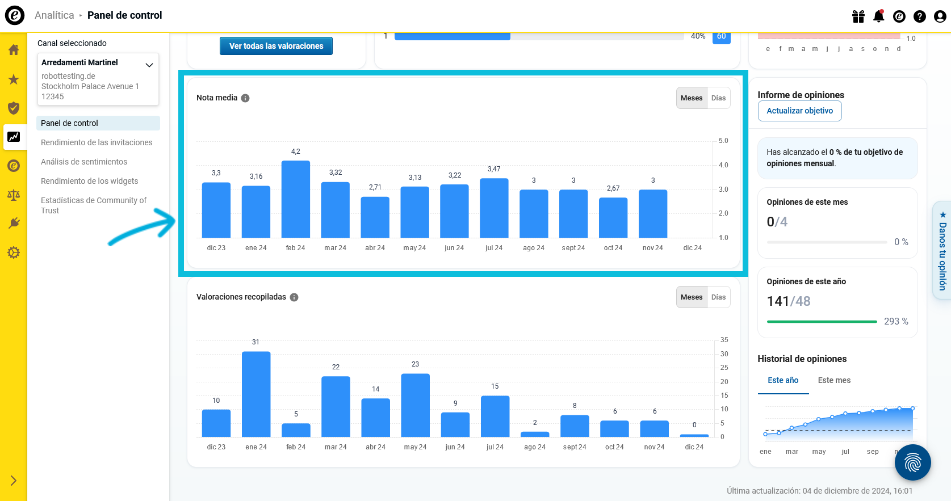
Task: Click the Informe de opiniones heading
Action: (801, 95)
